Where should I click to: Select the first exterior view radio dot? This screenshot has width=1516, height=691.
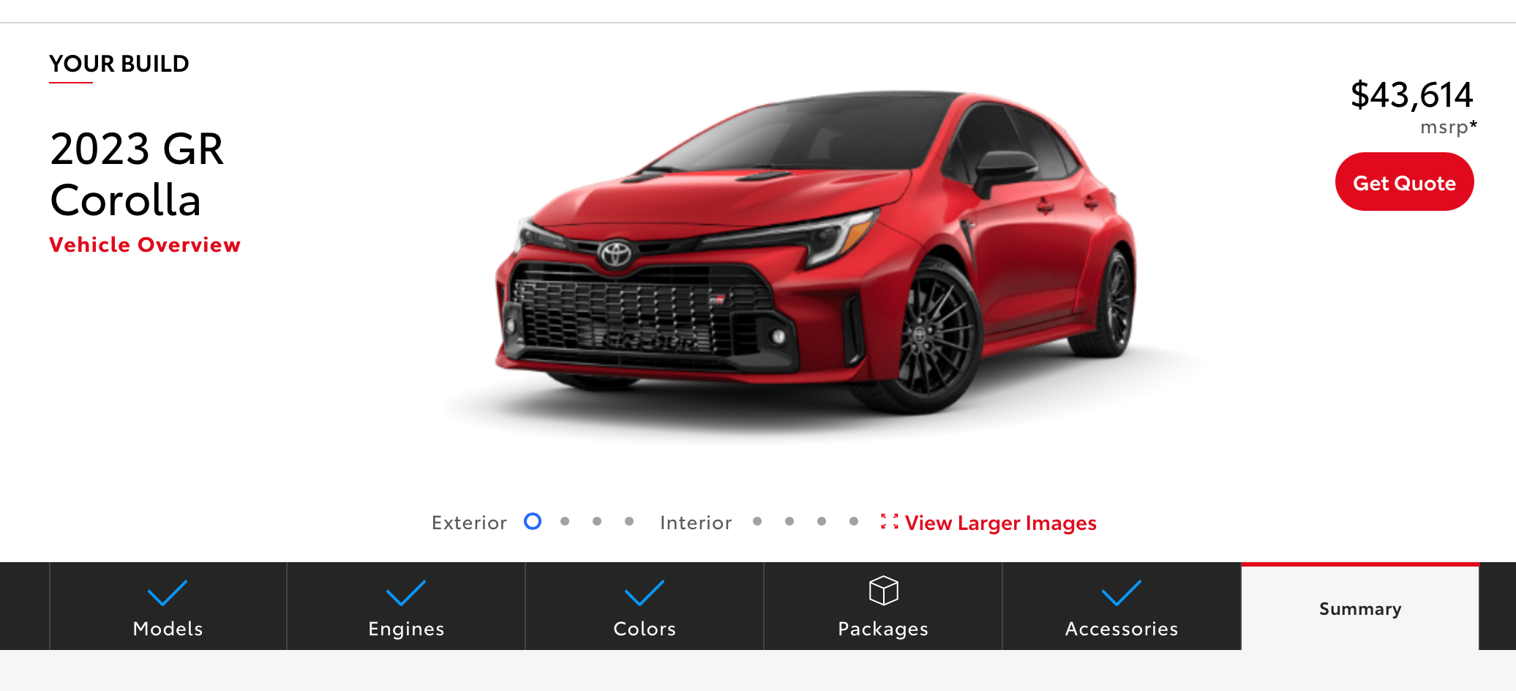[533, 521]
